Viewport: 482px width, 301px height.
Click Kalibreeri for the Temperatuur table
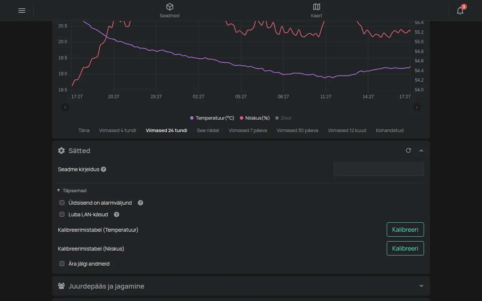pyautogui.click(x=405, y=230)
